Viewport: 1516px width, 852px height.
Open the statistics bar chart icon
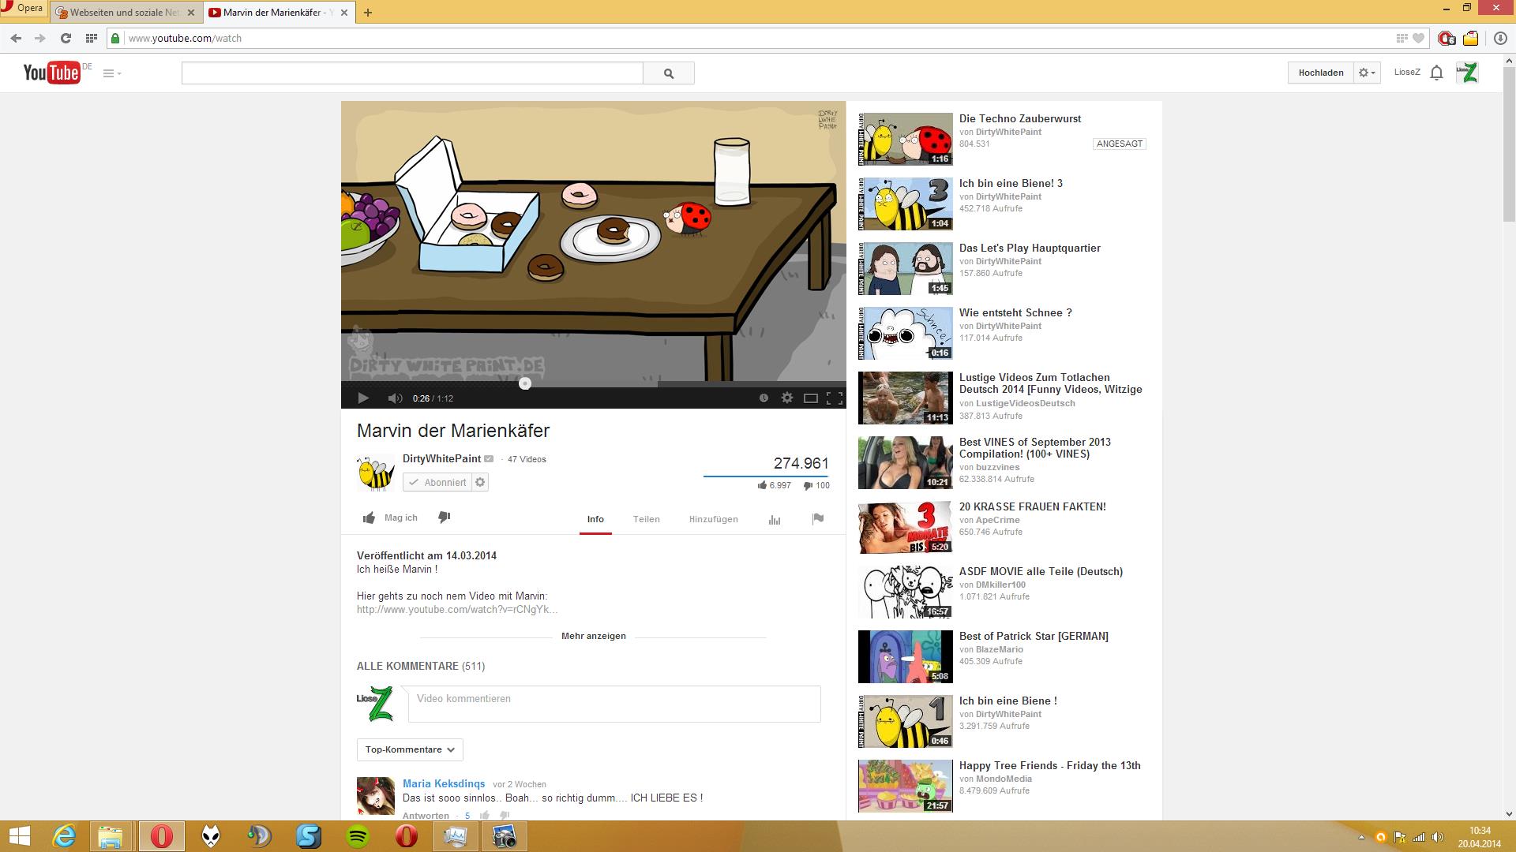775,519
